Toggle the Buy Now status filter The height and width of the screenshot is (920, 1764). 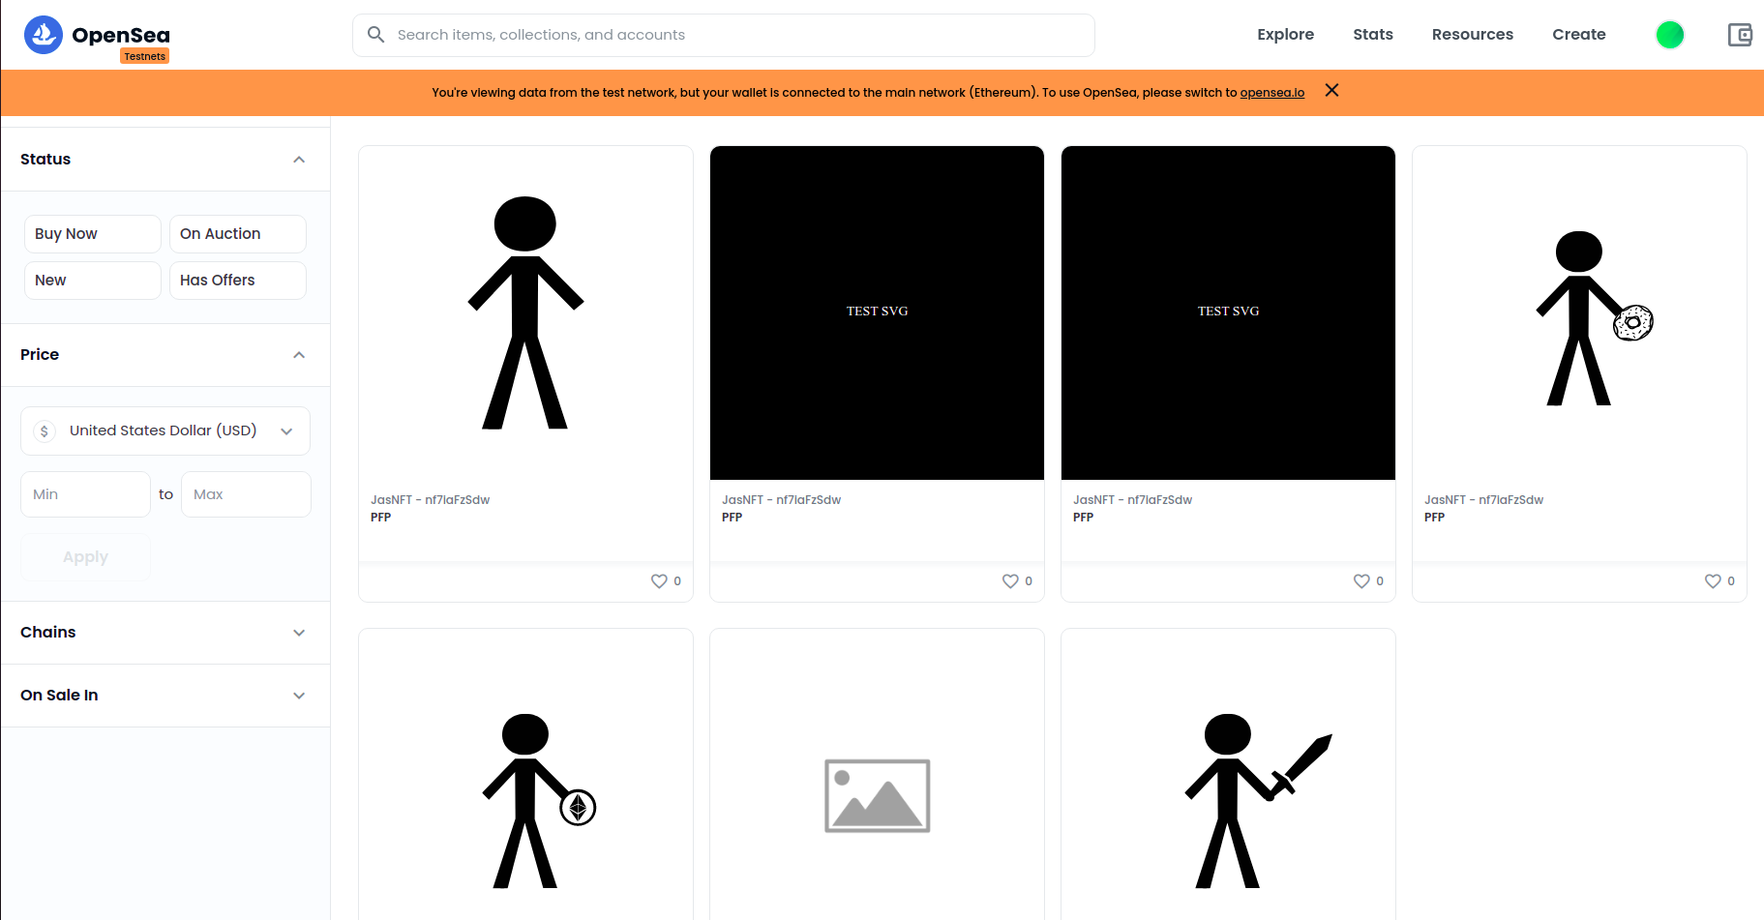[93, 234]
